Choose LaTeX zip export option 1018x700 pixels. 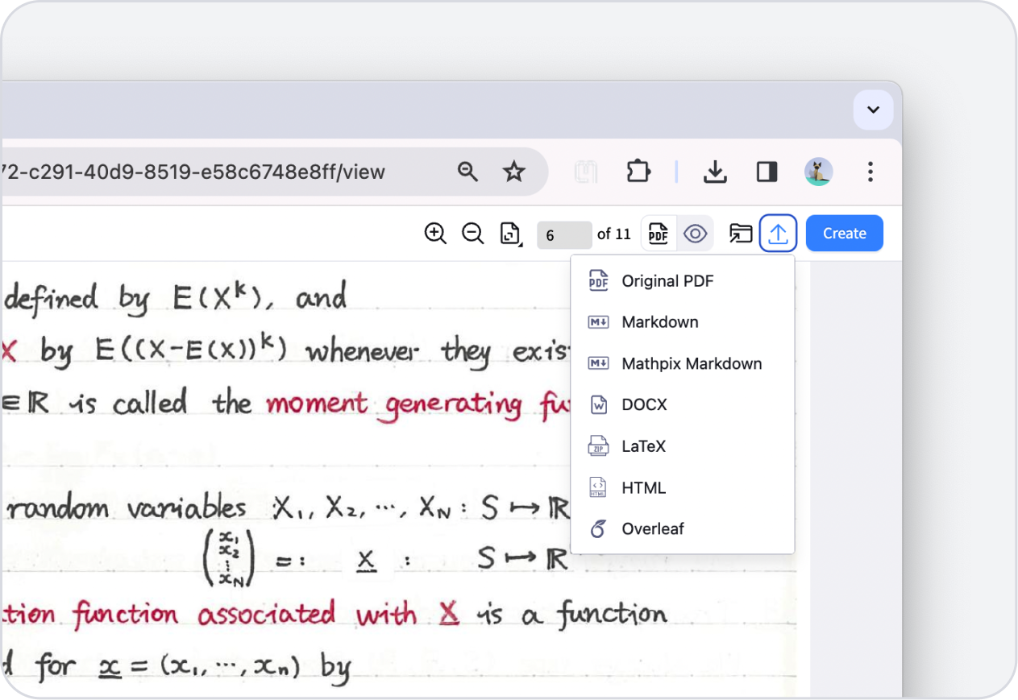click(x=682, y=446)
